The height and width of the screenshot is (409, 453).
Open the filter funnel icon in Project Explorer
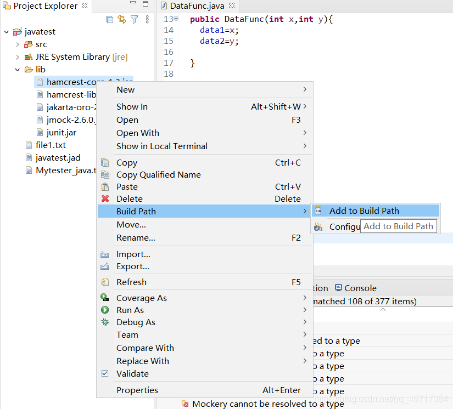tap(135, 19)
